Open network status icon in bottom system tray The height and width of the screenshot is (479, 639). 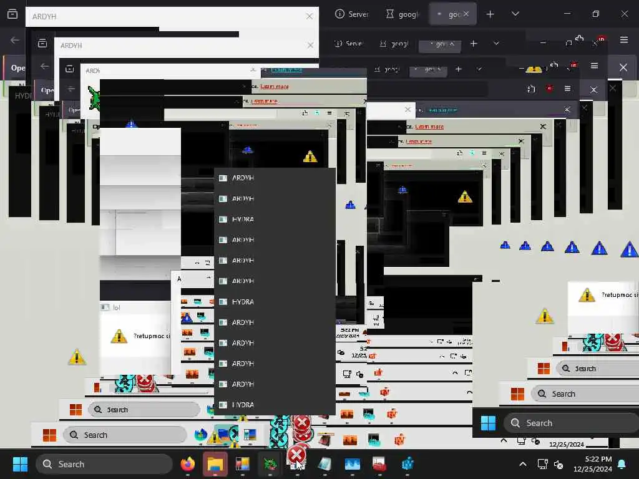(542, 464)
